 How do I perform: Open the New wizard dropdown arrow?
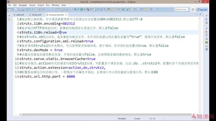(12, 10)
